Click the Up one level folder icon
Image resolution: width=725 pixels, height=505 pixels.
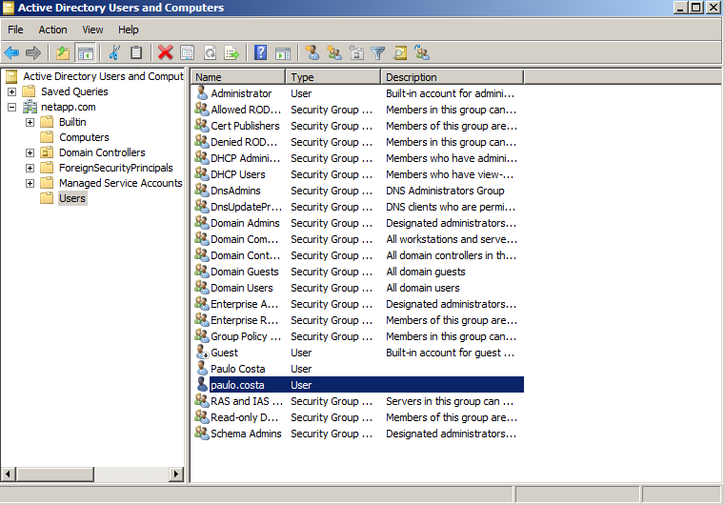63,53
